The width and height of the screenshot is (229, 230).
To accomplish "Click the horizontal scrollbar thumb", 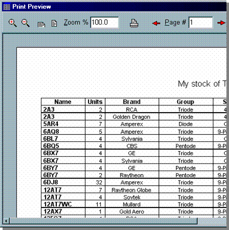I will [x=103, y=221].
